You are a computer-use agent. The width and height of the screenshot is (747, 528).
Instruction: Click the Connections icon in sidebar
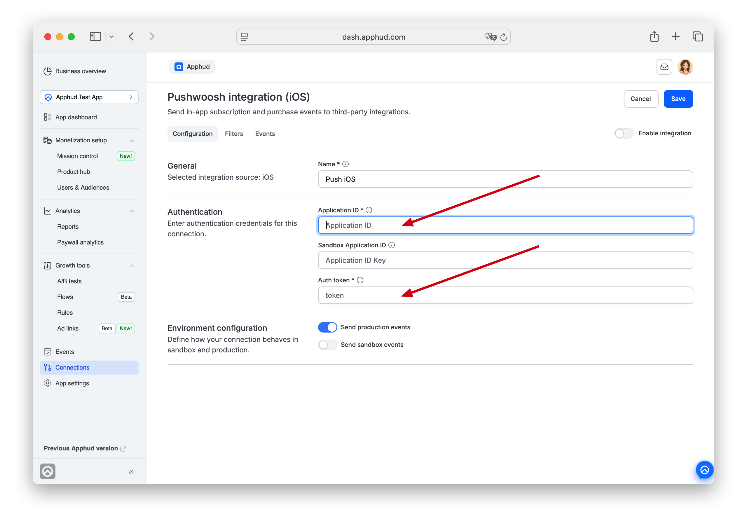pos(48,368)
